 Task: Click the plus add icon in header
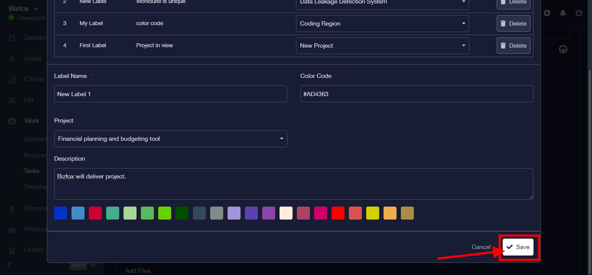[x=547, y=13]
